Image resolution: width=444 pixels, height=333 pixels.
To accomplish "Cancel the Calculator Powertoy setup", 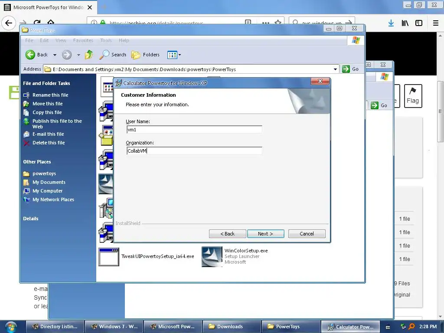I will point(307,234).
